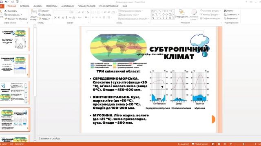Select the right arrow shape in gallery

pos(163,15)
